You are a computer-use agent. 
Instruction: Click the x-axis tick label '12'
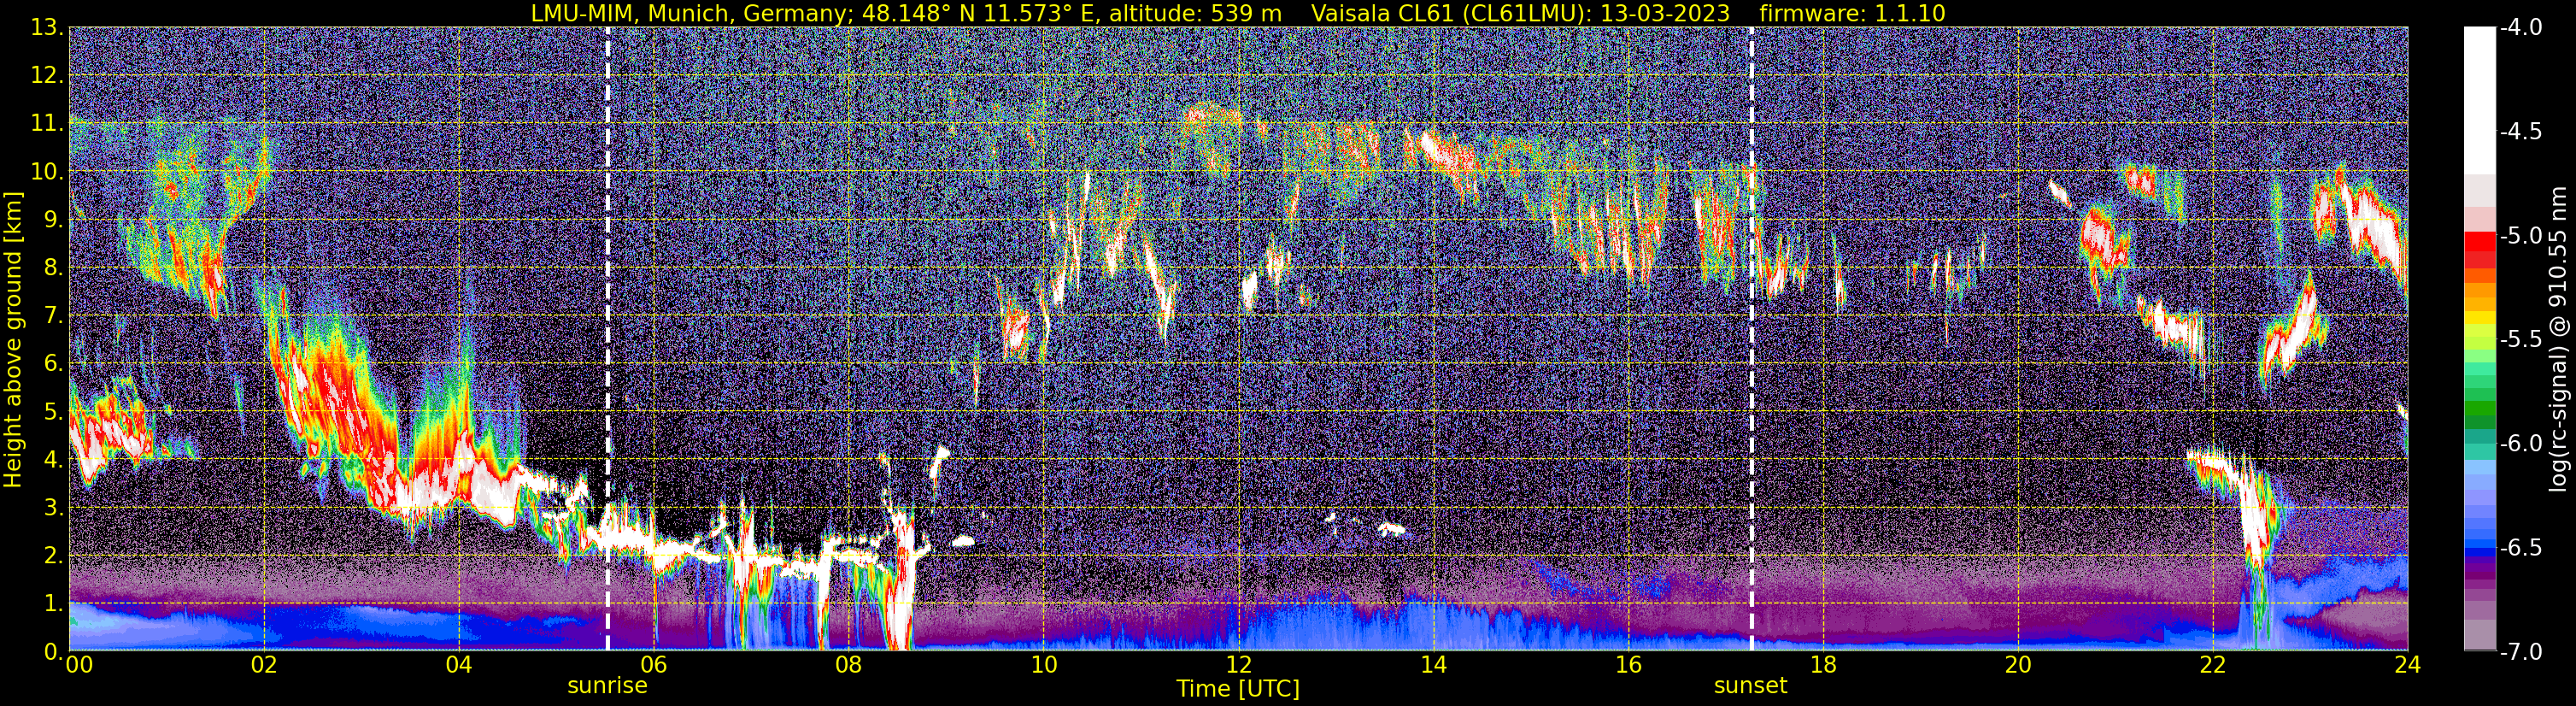click(x=1238, y=665)
